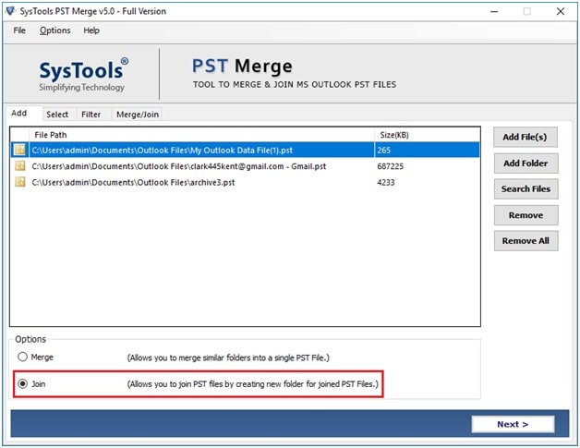Viewport: 580px width, 448px height.
Task: Click the Merge option description text
Action: 228,357
